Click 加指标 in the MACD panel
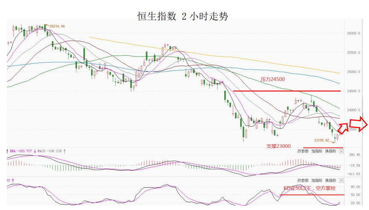Image resolution: width=369 pixels, height=210 pixels. 317,151
